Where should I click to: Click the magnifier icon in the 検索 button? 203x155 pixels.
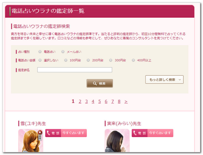(x=95, y=84)
